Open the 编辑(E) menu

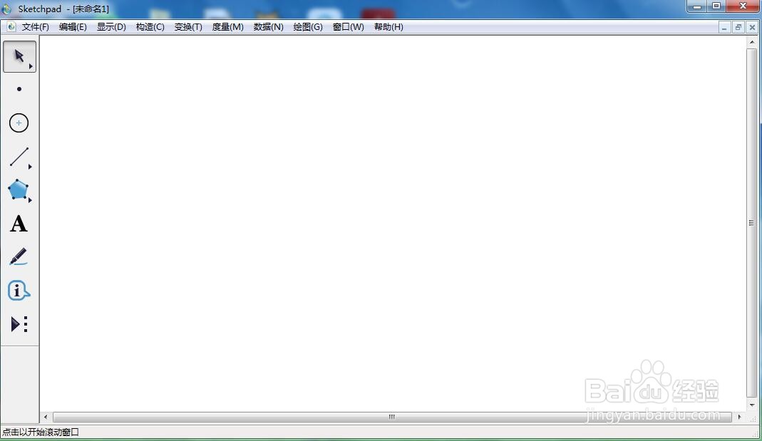(73, 26)
